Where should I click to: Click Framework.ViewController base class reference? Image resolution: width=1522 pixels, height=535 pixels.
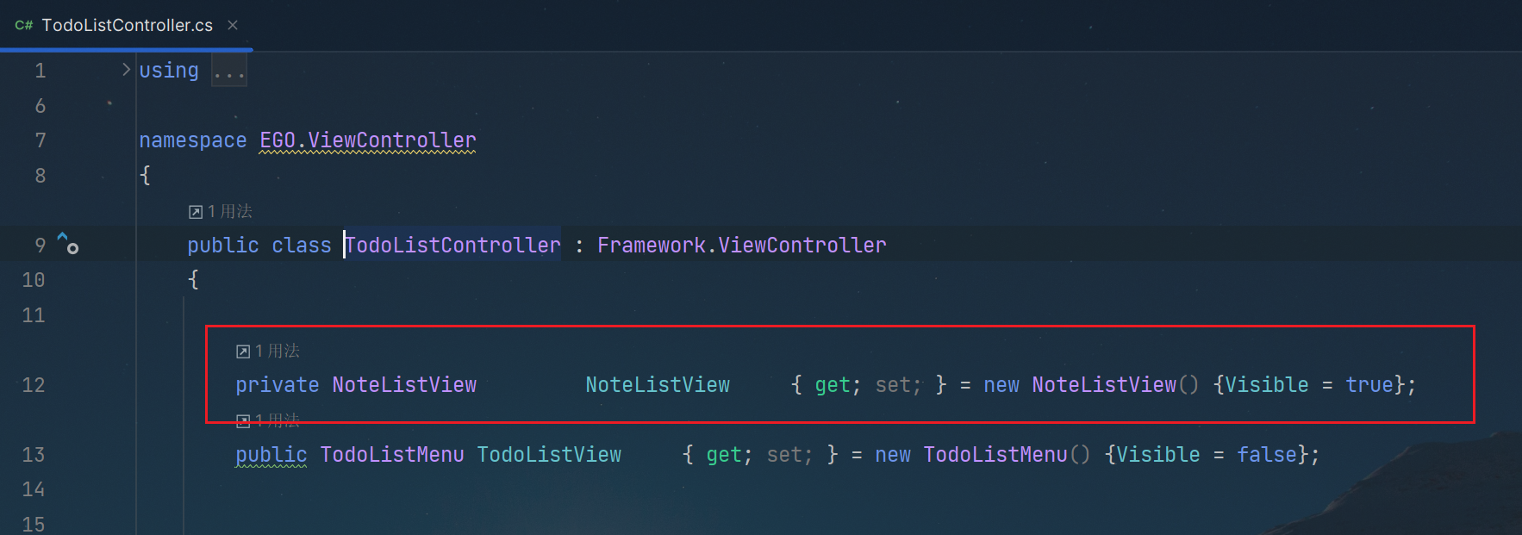tap(742, 246)
